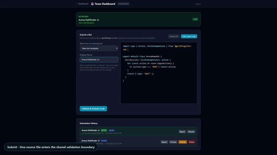The width and height of the screenshot is (277, 155).
Task: Open Preview for the active Arena Pathfinder v1
Action: click(x=191, y=132)
